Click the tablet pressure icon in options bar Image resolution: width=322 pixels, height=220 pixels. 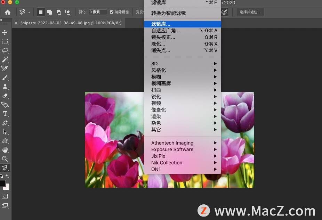coord(224,12)
